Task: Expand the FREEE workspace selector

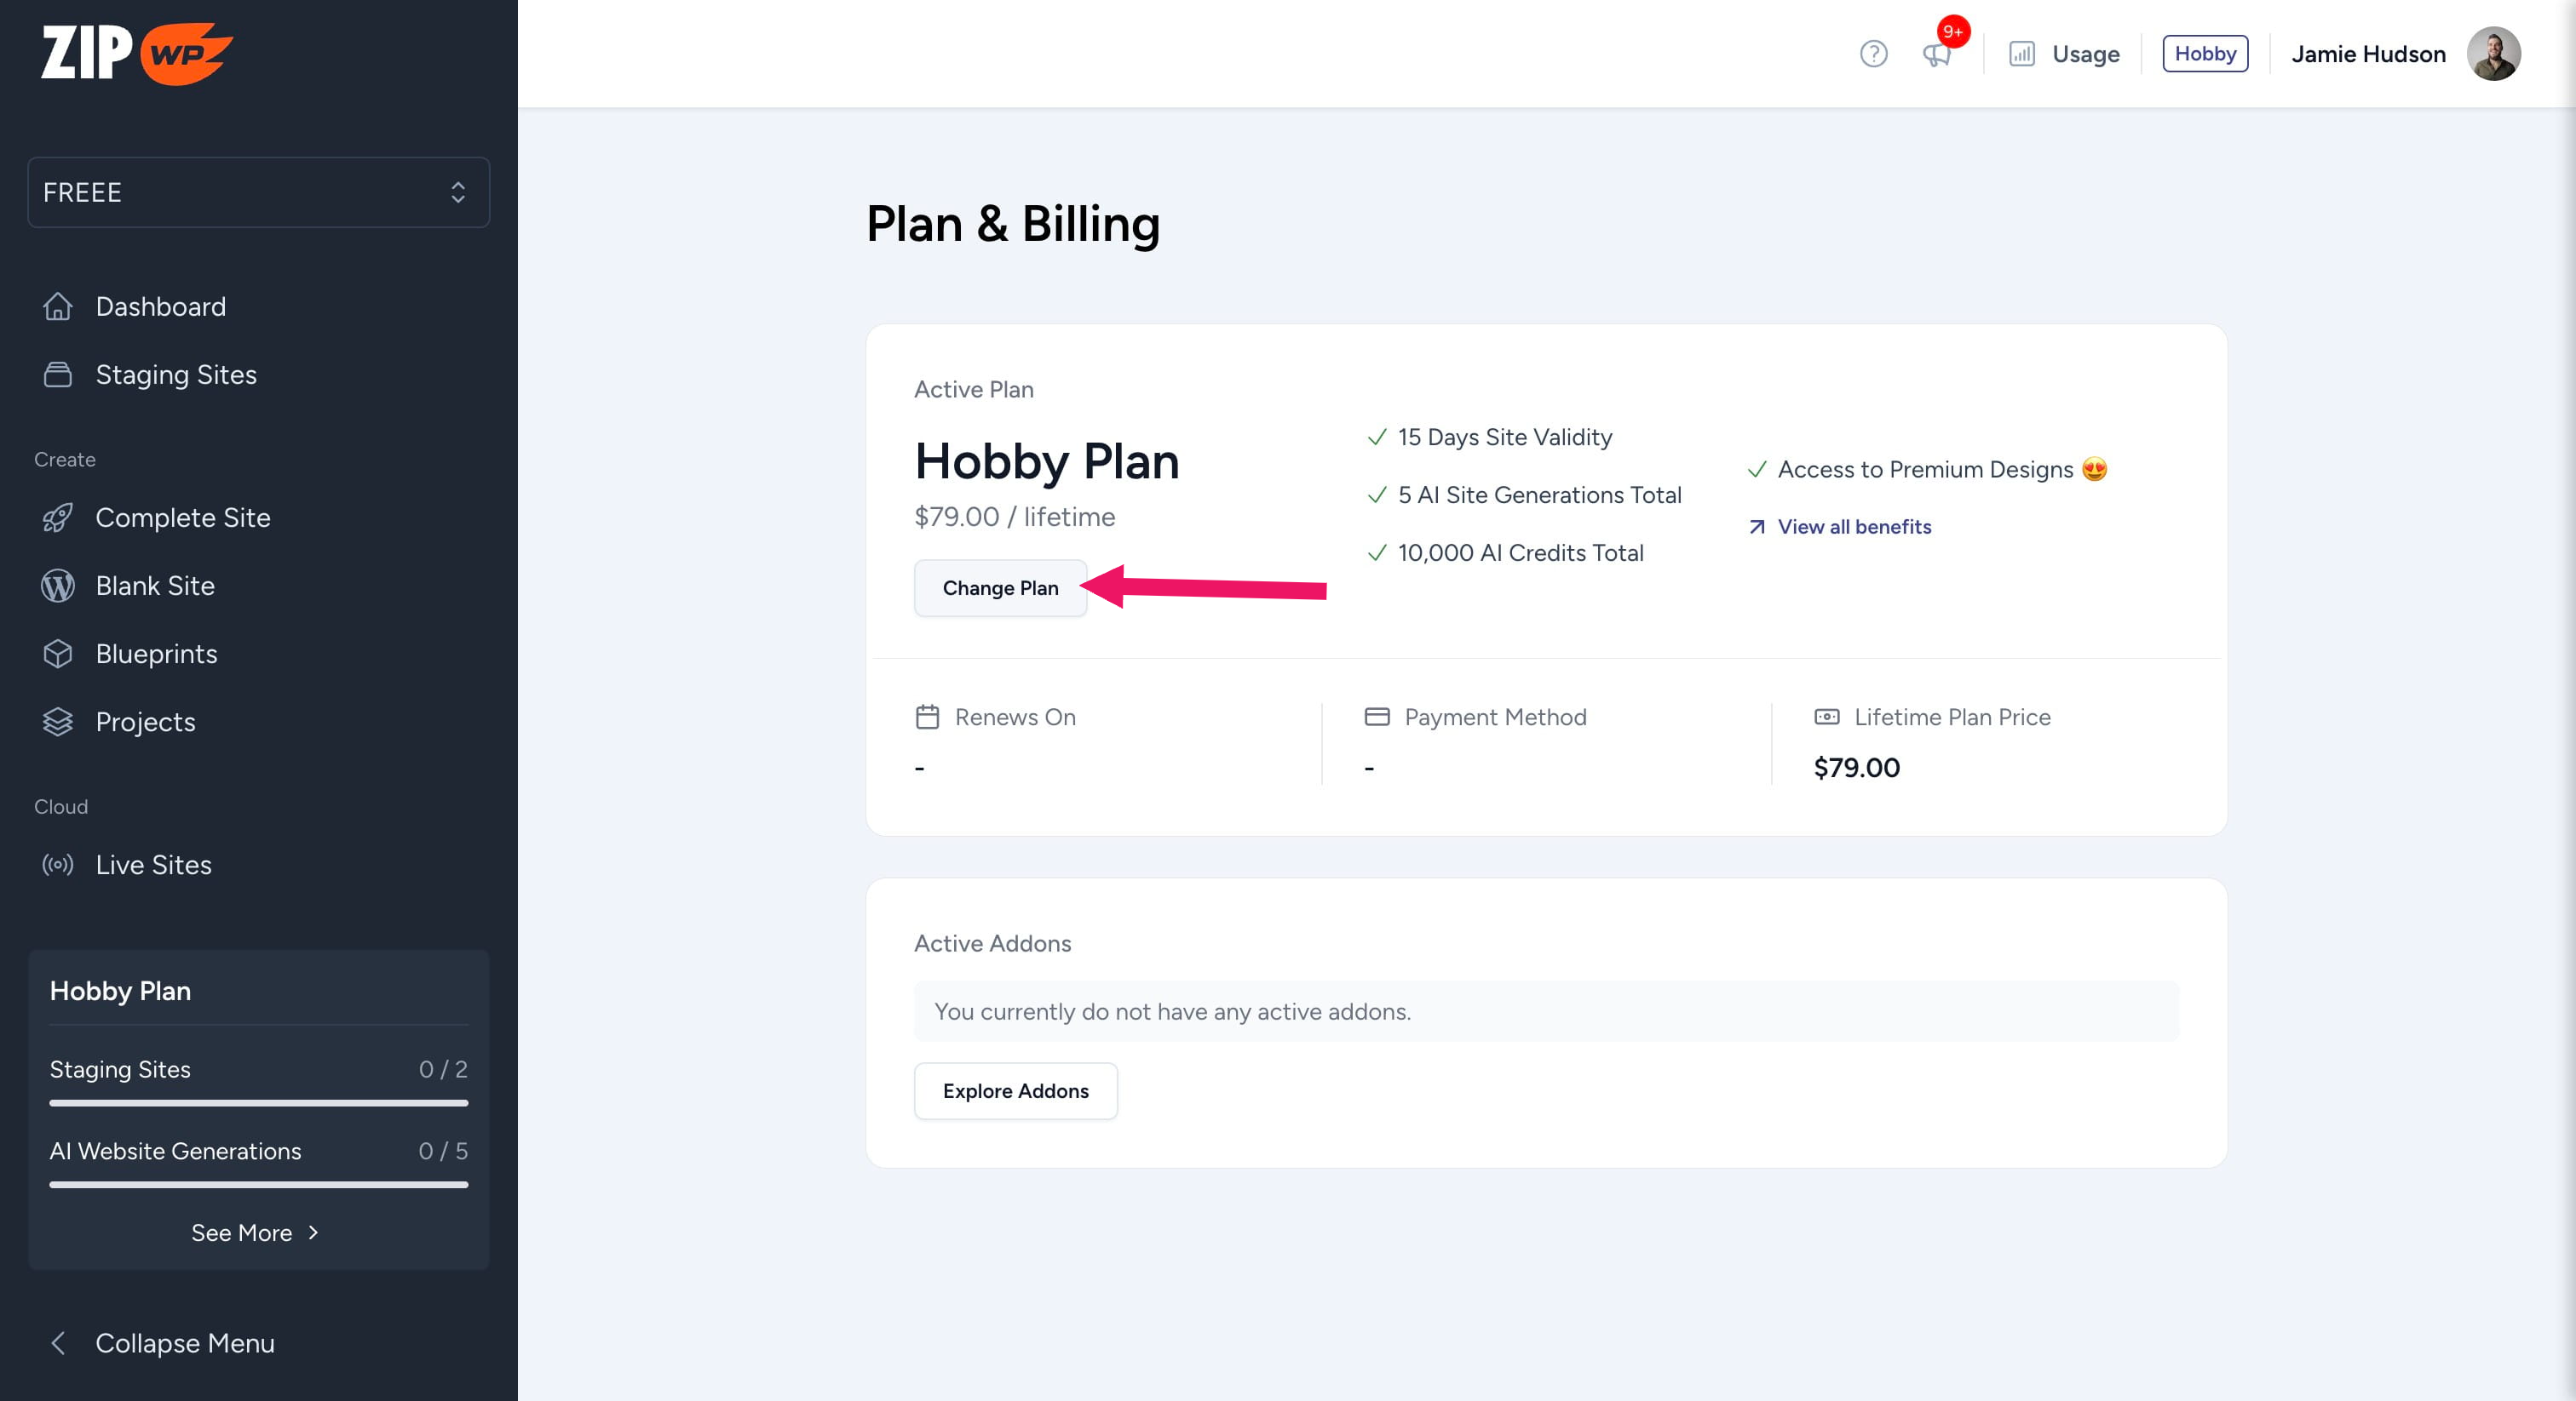Action: coord(258,192)
